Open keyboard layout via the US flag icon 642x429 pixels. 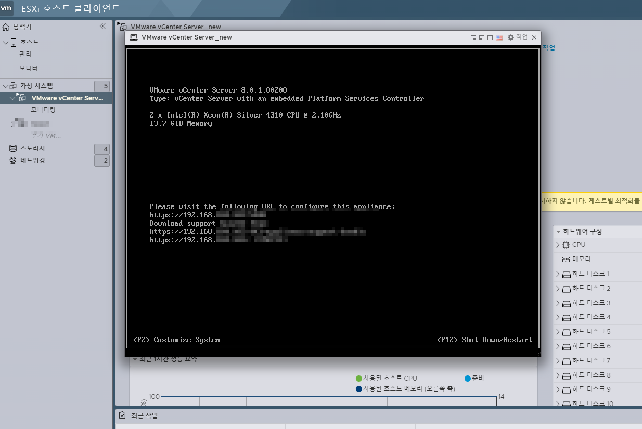[499, 37]
